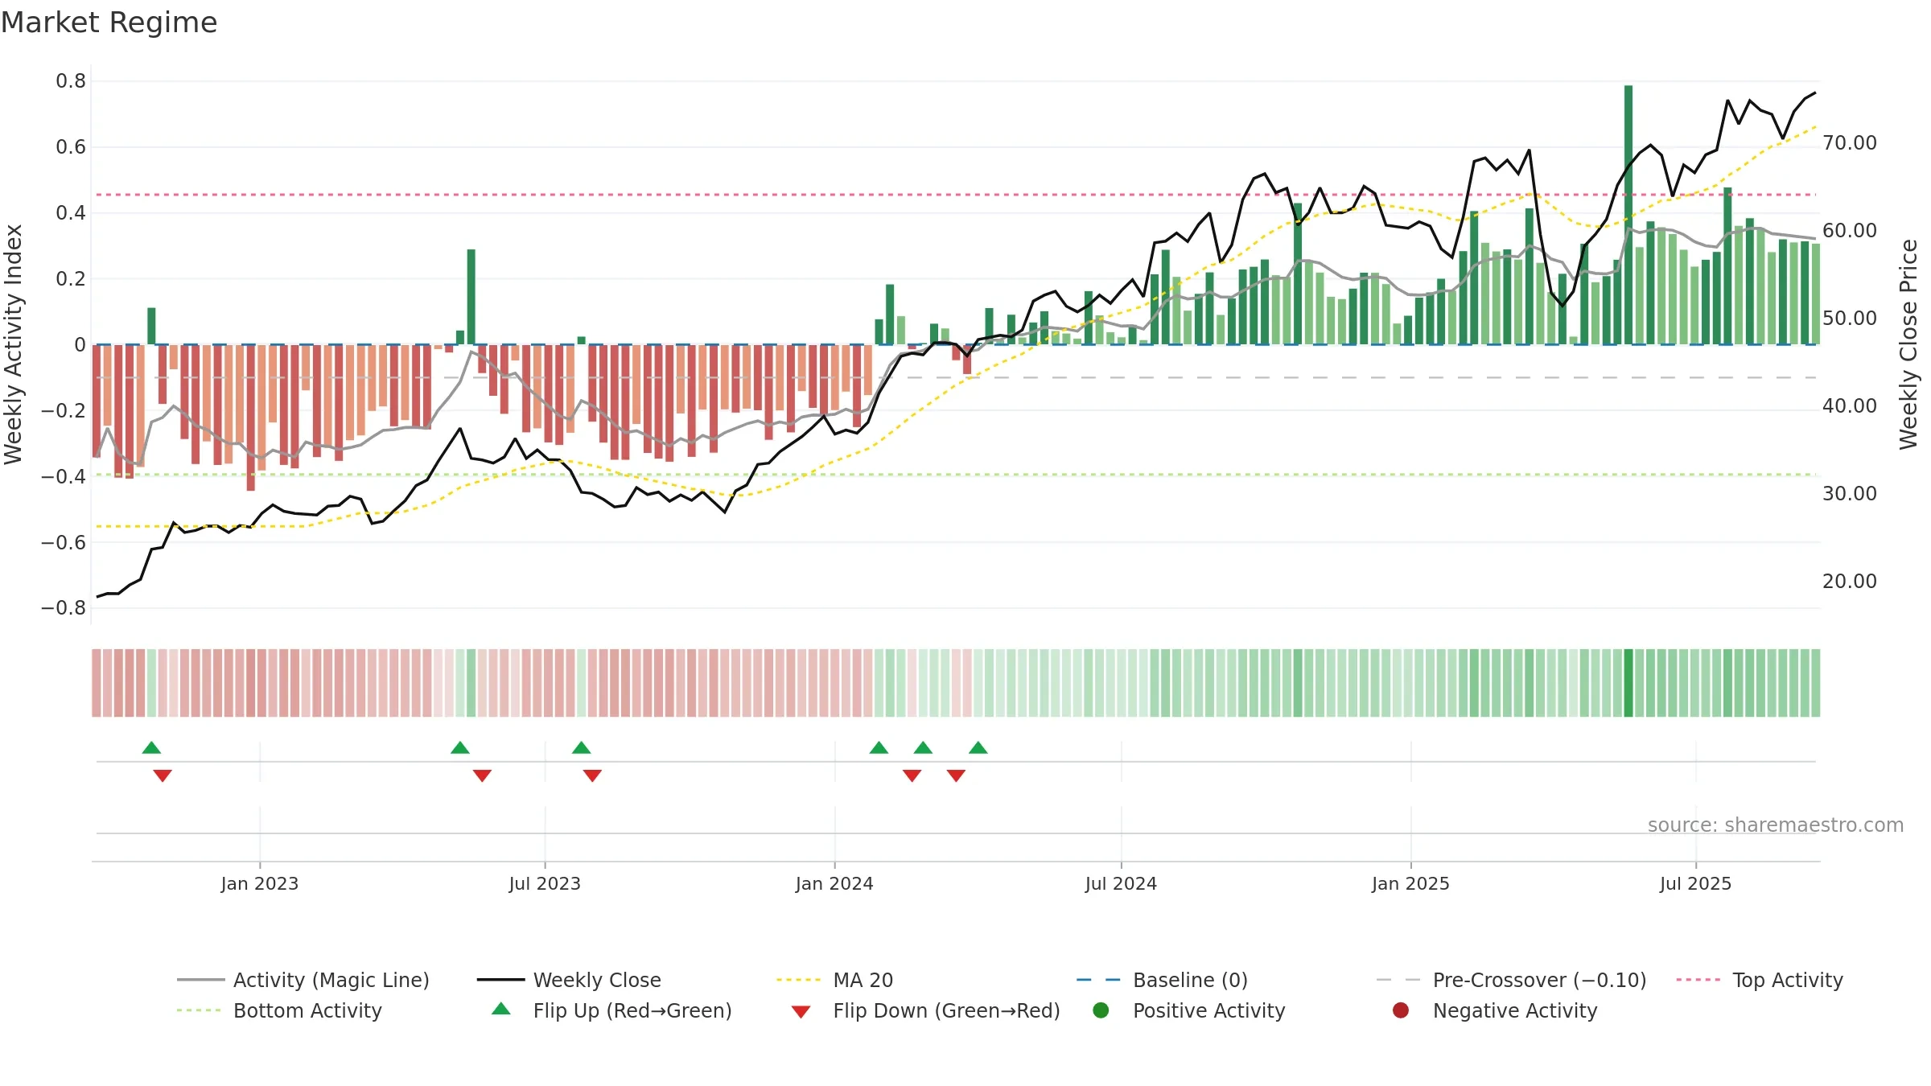Click the −0.8 left axis tick label

pyautogui.click(x=63, y=608)
